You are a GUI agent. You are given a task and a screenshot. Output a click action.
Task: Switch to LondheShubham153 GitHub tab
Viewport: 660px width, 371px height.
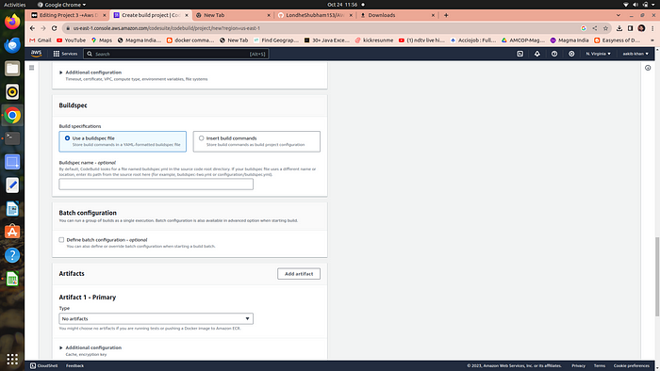(x=315, y=15)
